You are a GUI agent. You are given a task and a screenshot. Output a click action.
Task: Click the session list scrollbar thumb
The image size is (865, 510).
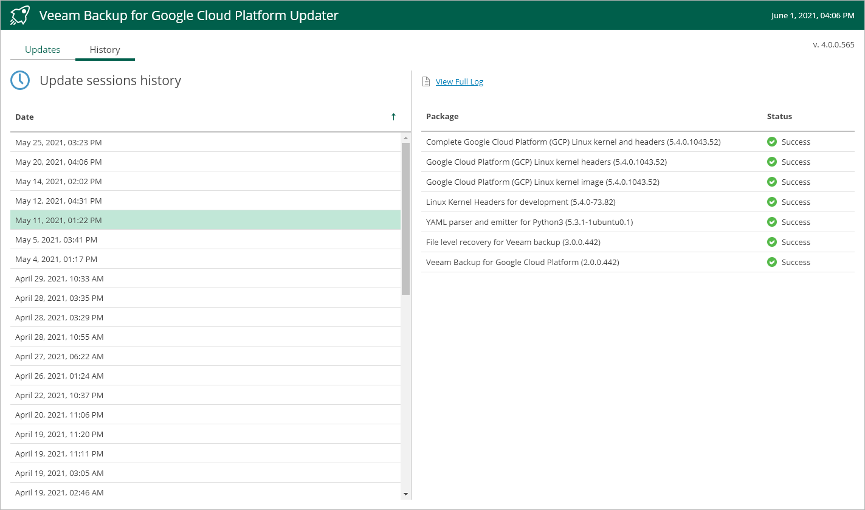pyautogui.click(x=406, y=219)
